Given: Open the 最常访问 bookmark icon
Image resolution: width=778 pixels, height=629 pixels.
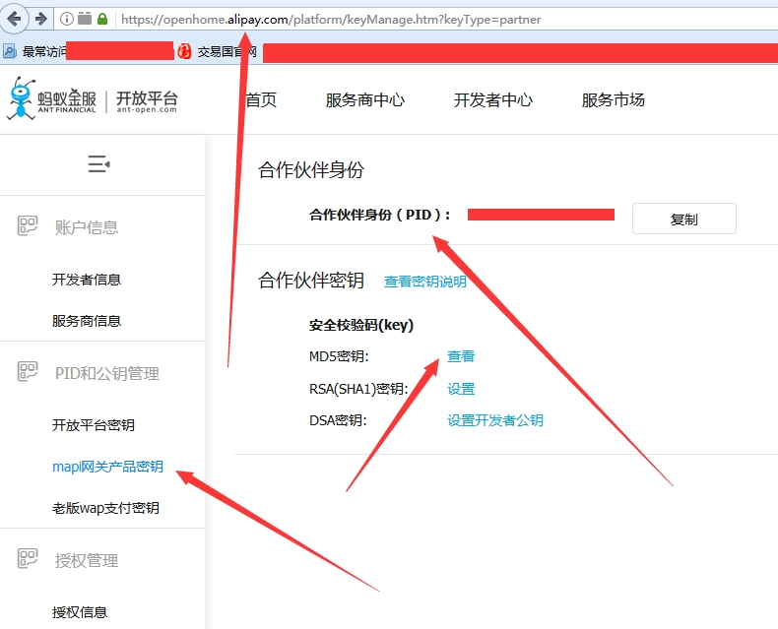Looking at the screenshot, I should pos(10,51).
